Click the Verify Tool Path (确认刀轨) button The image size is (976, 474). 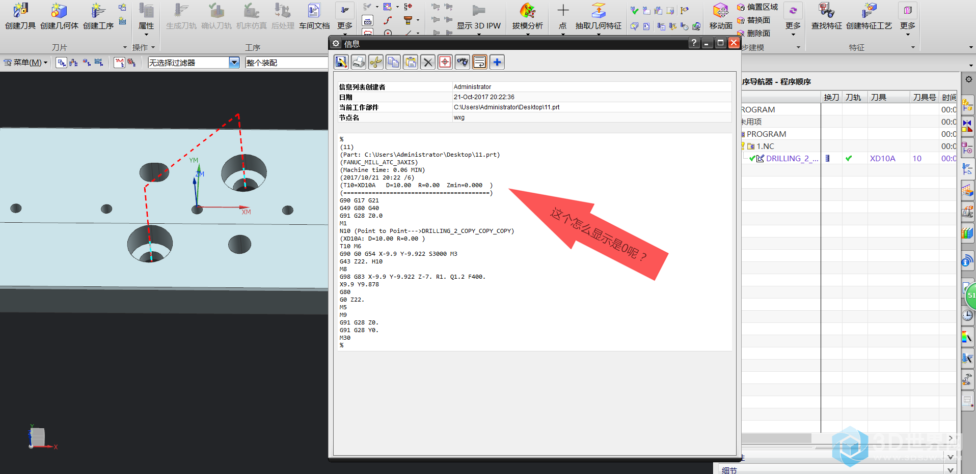point(216,17)
